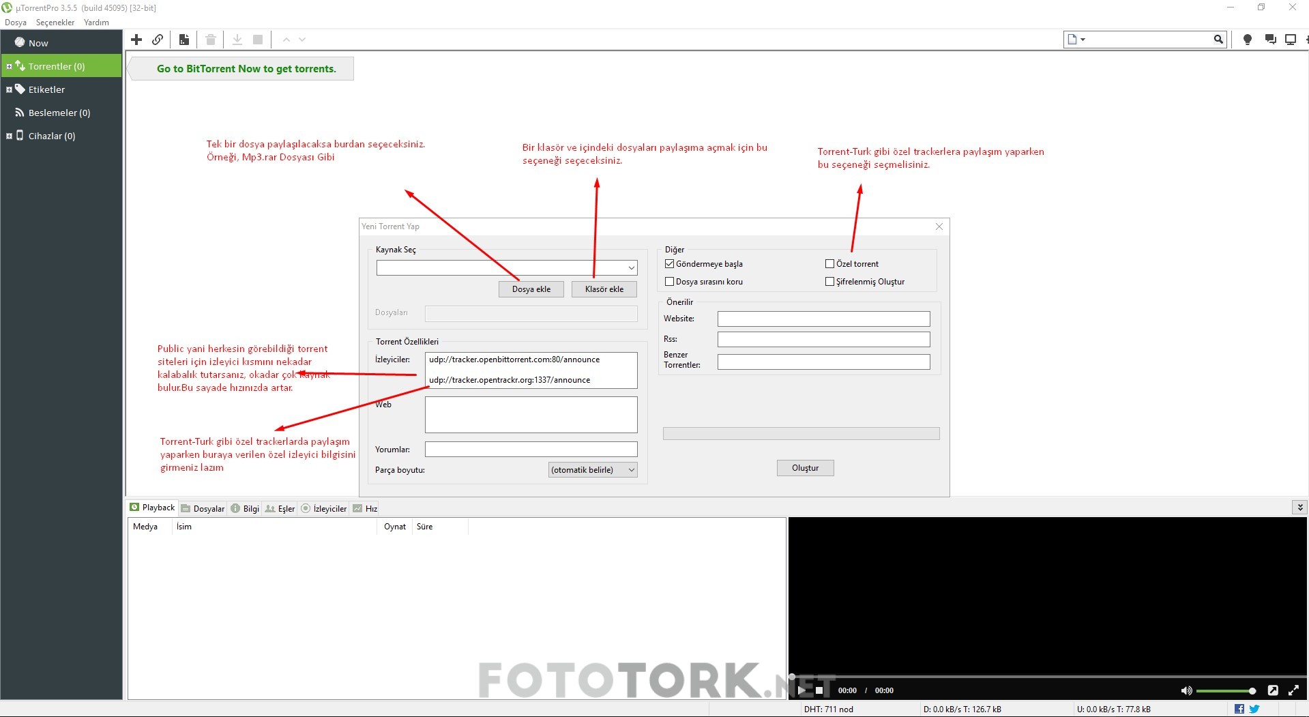
Task: Open the Kaynak Seç dropdown
Action: coord(632,268)
